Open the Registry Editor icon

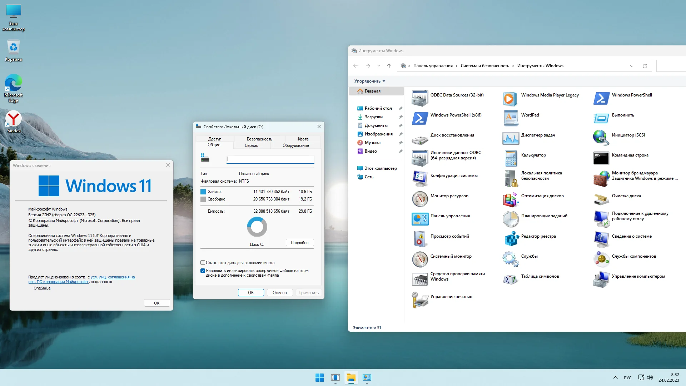pos(511,239)
